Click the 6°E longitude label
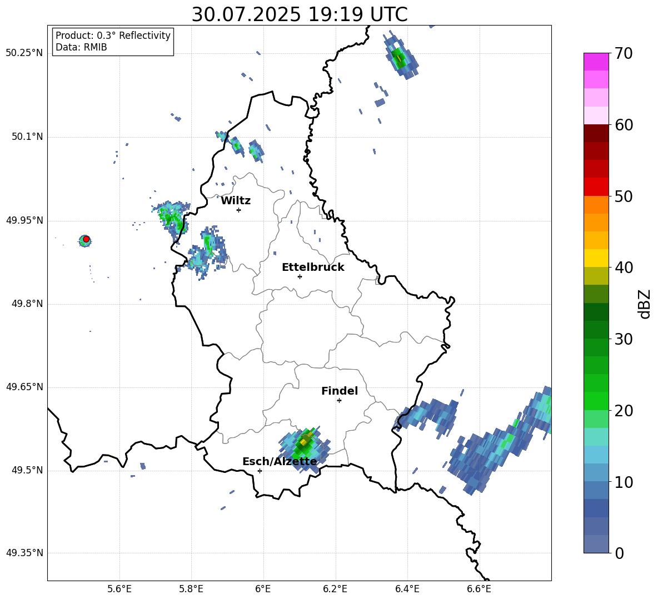 point(263,589)
